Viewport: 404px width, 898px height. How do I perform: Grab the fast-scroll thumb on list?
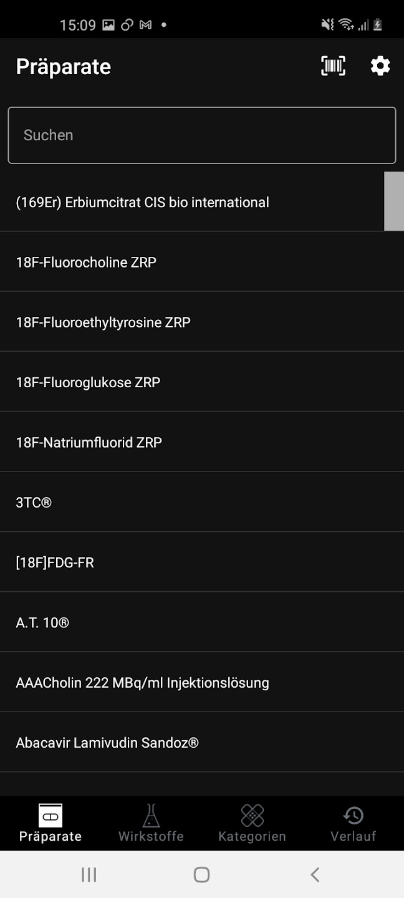tap(394, 201)
